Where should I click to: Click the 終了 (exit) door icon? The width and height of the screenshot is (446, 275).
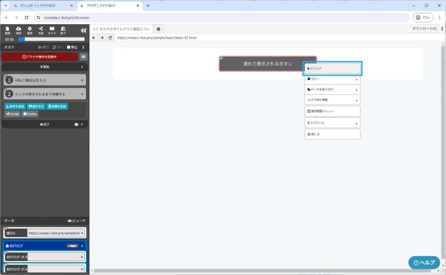coord(62,30)
